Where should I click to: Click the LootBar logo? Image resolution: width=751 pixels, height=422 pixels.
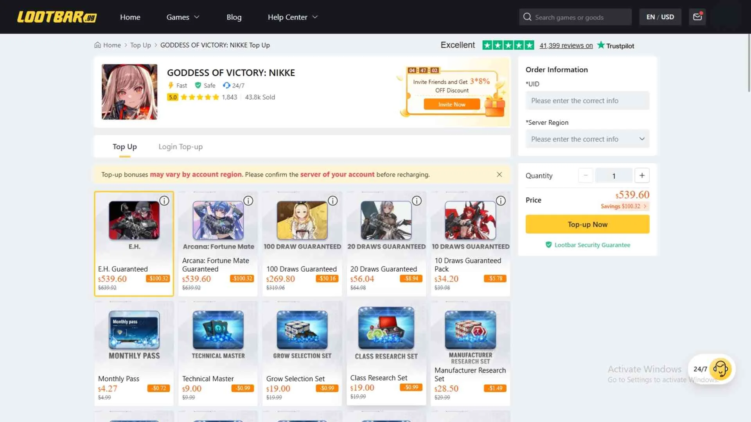click(x=57, y=17)
